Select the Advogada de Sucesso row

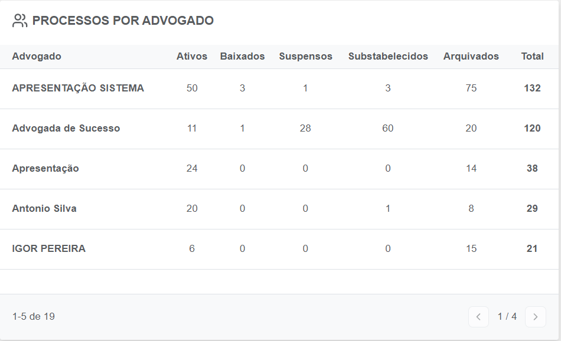pyautogui.click(x=279, y=129)
